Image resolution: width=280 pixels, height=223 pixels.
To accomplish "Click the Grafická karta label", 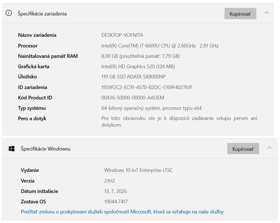I will [34, 67].
